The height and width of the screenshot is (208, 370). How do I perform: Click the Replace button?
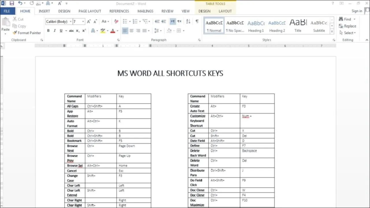pos(347,26)
